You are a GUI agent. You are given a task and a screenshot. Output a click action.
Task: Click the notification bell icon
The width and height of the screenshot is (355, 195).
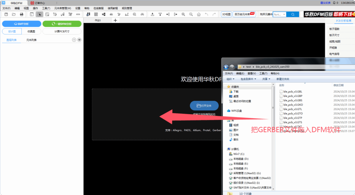pyautogui.click(x=334, y=3)
